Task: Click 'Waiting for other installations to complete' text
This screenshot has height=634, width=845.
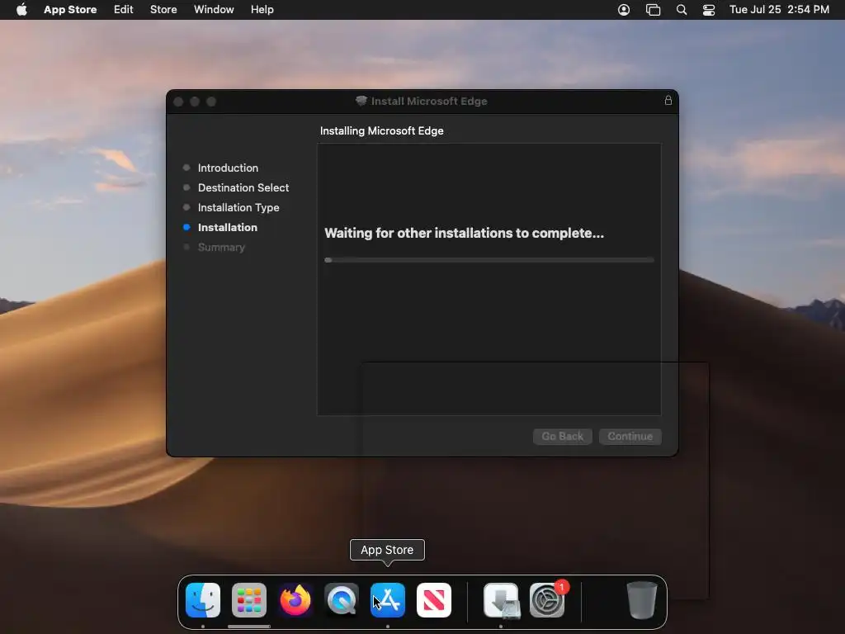Action: coord(464,233)
